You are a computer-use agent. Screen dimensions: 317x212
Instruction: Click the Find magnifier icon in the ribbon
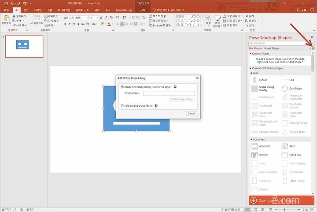247,16
